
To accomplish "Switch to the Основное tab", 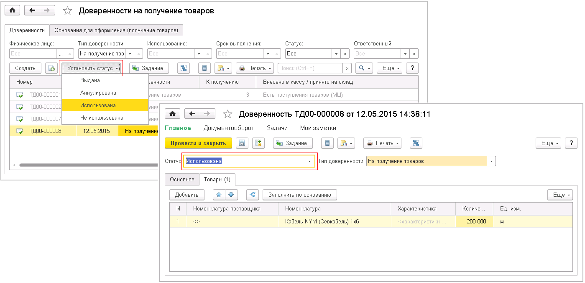I will tap(181, 179).
